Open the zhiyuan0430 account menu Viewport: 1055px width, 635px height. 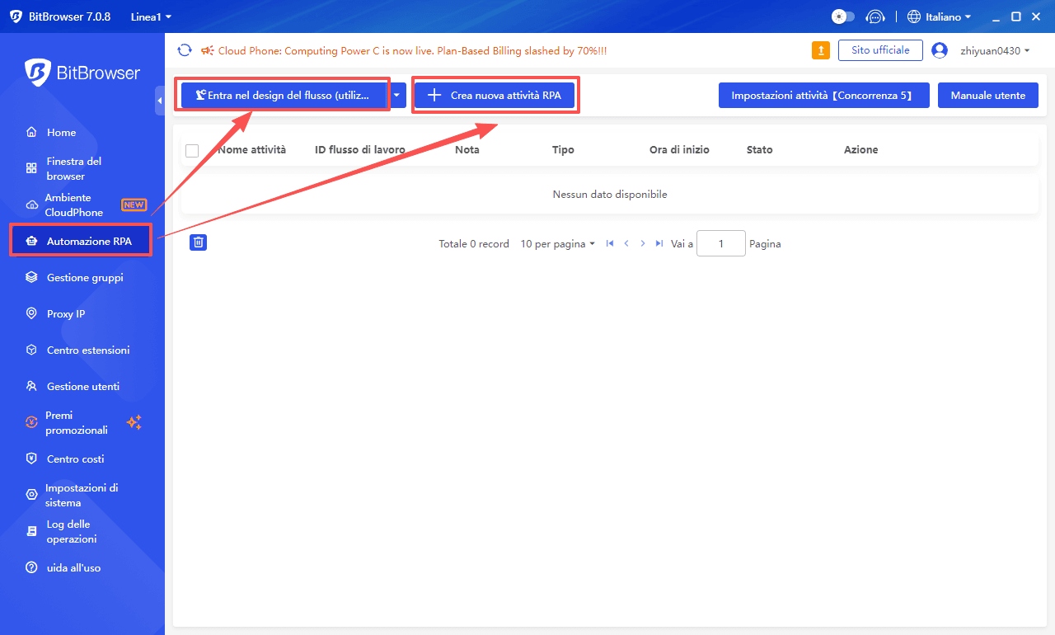987,49
